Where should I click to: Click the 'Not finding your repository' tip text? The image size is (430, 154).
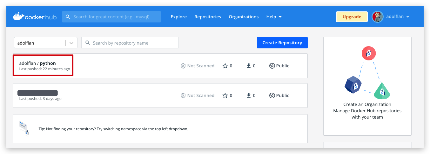pyautogui.click(x=113, y=129)
